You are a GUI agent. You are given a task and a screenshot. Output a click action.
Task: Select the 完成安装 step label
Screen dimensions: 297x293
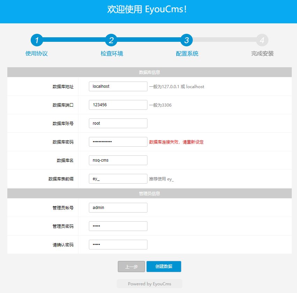(x=262, y=54)
